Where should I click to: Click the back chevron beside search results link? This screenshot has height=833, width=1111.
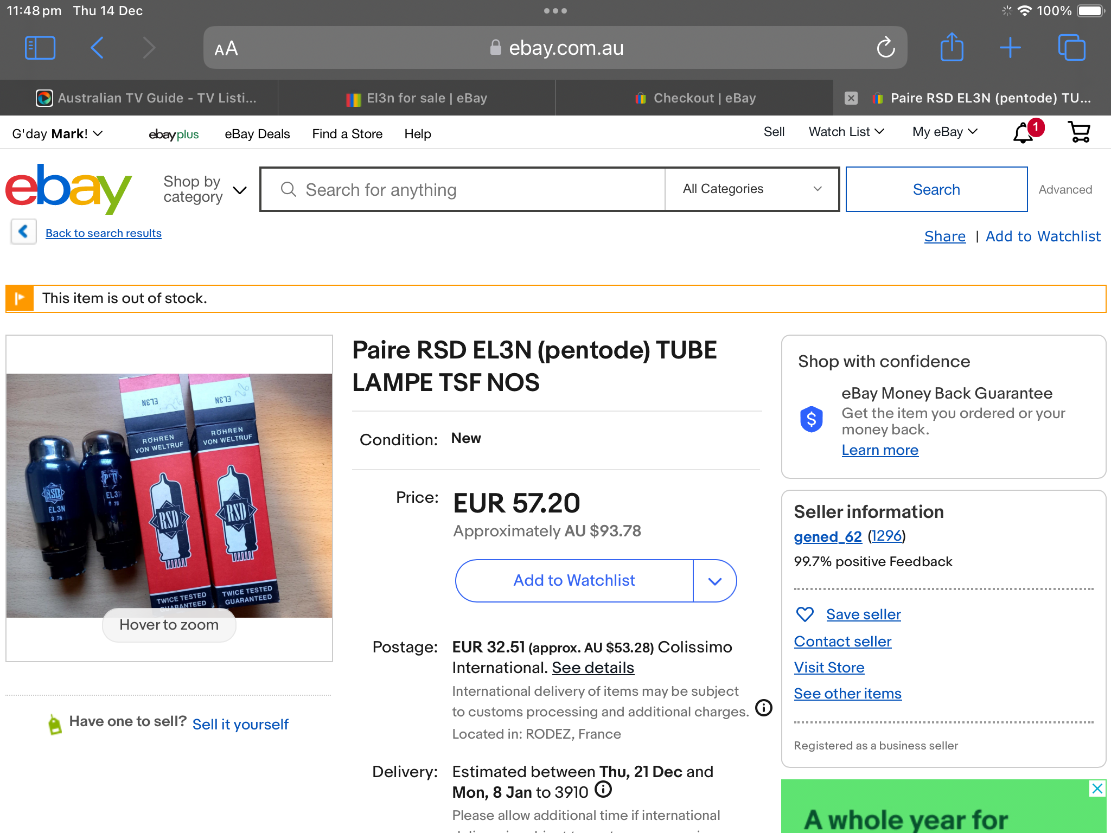point(23,232)
